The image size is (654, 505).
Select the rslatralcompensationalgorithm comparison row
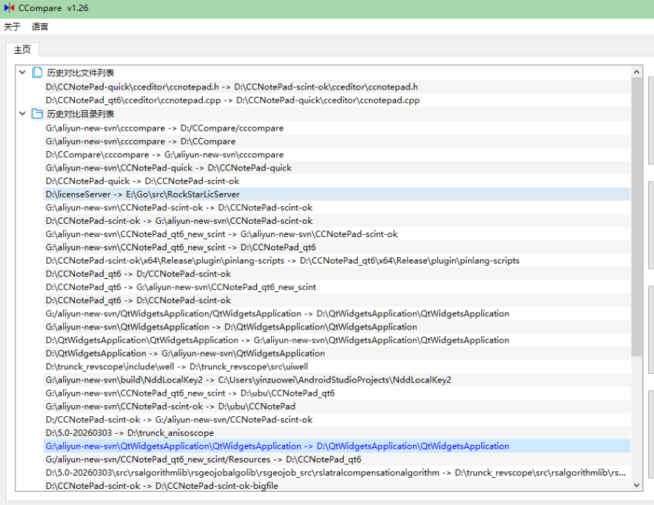(336, 473)
